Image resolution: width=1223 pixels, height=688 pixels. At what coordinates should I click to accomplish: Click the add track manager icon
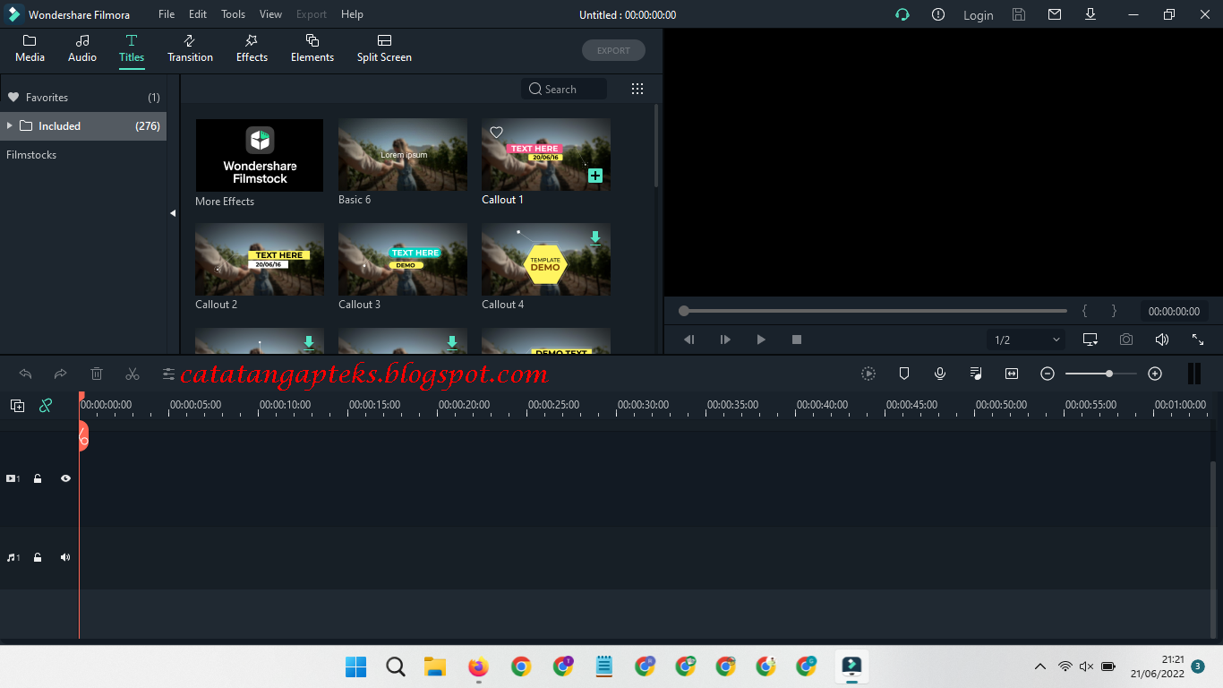tap(17, 406)
